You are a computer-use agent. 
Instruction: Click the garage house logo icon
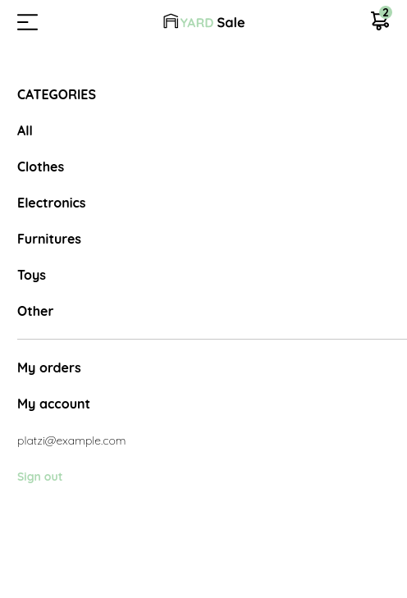[x=171, y=21]
